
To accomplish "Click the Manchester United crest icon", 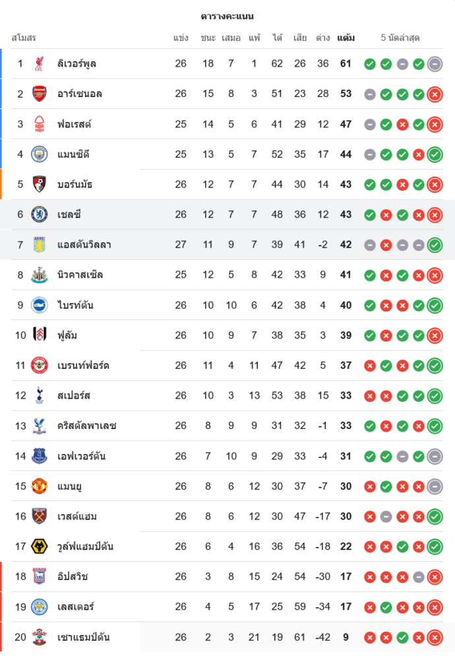I will click(x=40, y=486).
